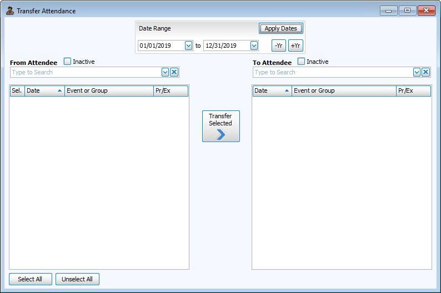
Task: Click the Transfer Attendance title bar icon
Action: click(x=10, y=11)
